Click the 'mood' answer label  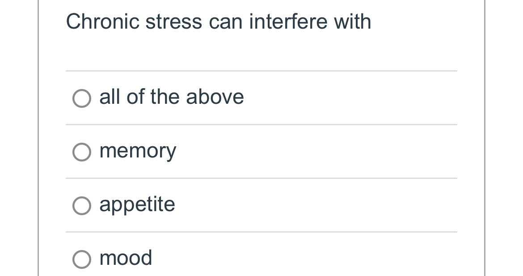click(125, 258)
